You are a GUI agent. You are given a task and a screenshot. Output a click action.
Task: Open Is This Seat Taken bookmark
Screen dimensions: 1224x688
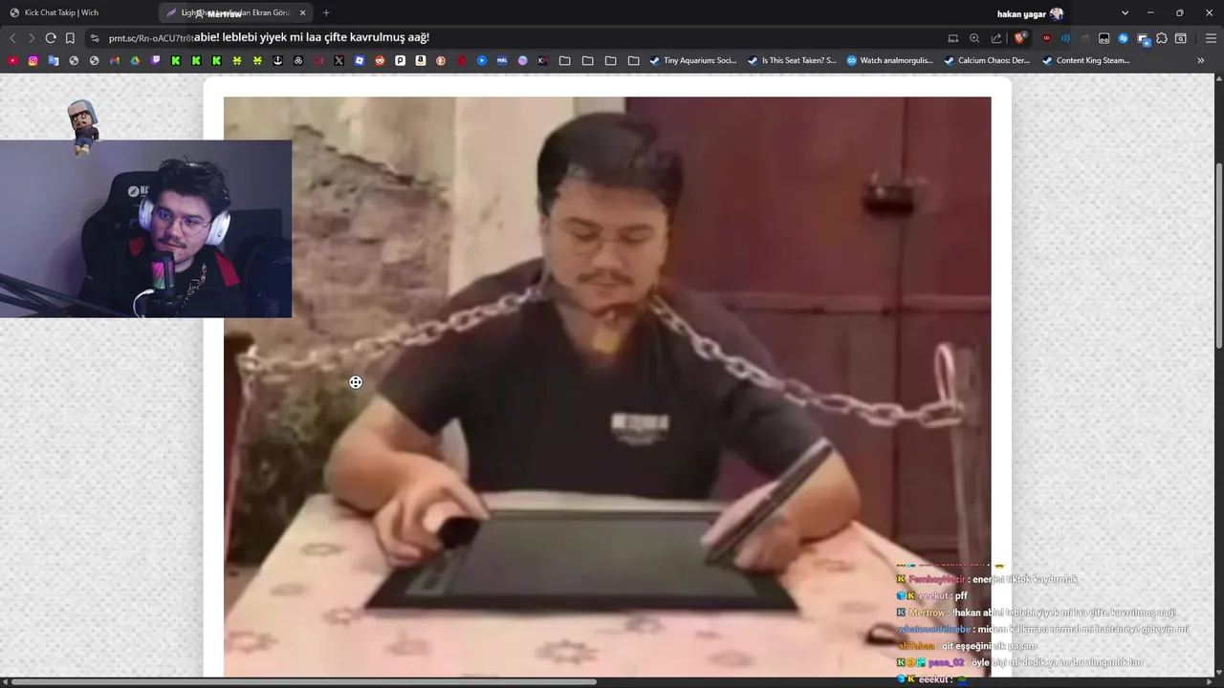(791, 60)
